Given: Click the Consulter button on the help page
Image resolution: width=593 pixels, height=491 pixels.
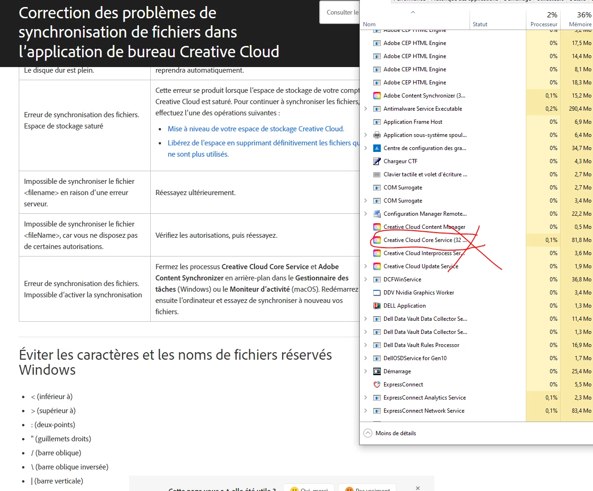Looking at the screenshot, I should coord(340,12).
